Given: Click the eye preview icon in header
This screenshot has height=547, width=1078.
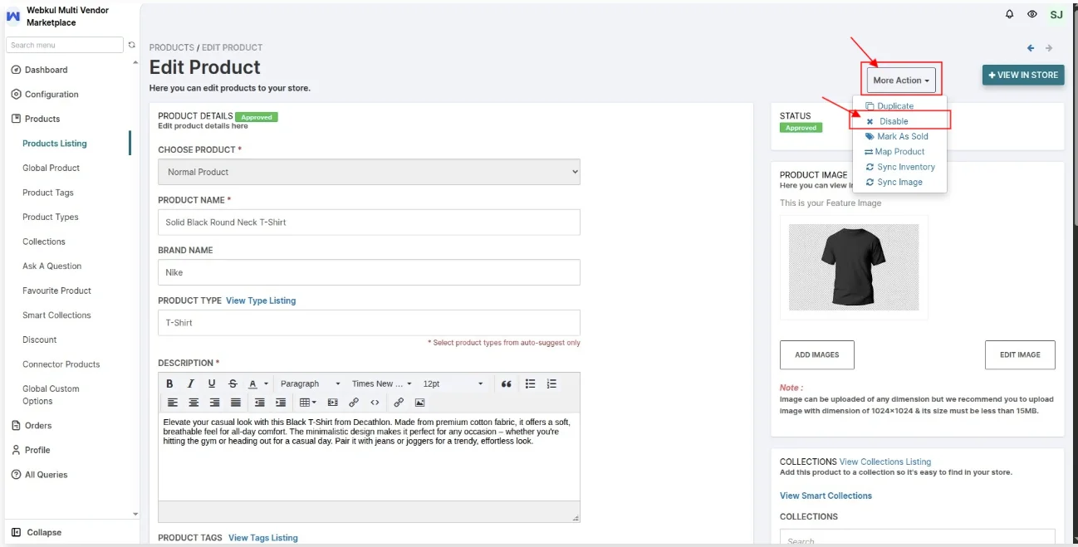Looking at the screenshot, I should 1032,14.
